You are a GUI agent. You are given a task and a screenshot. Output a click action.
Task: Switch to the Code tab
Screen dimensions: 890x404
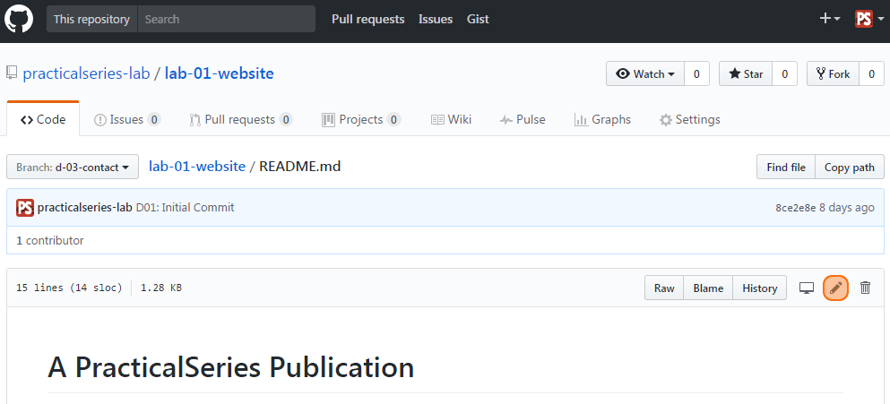pos(43,119)
